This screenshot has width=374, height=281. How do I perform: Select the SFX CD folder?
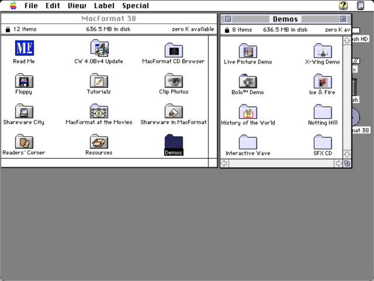[x=323, y=142]
